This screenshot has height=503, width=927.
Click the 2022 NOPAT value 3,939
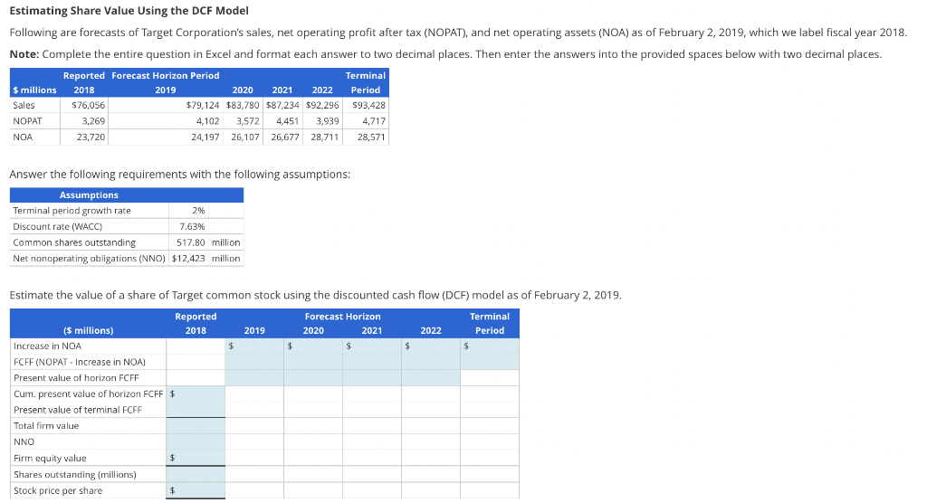(328, 121)
